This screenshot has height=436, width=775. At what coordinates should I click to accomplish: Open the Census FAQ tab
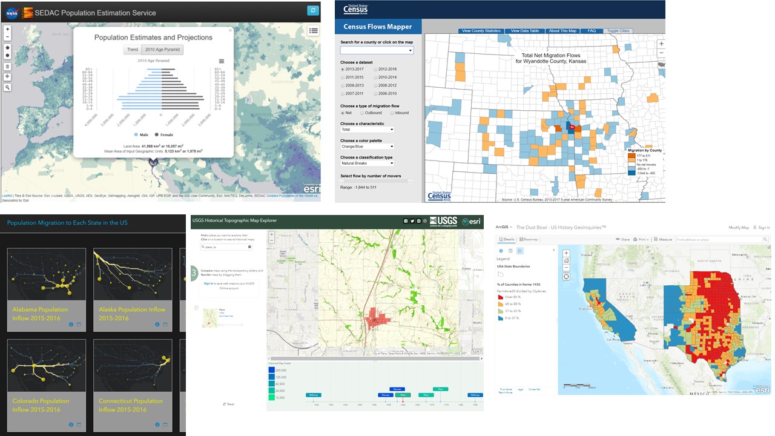592,31
